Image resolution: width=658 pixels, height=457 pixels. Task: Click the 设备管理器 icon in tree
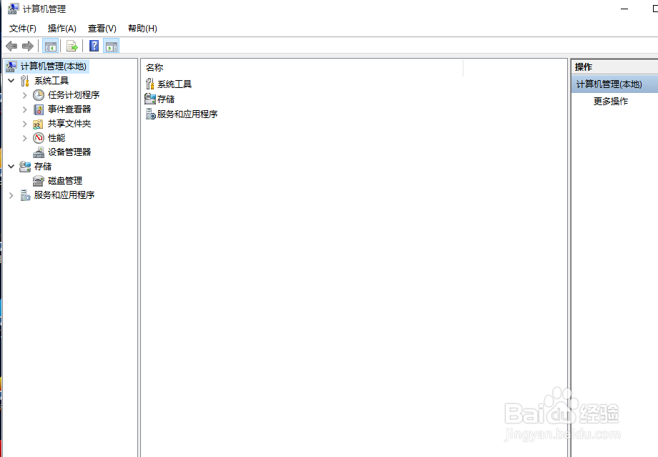39,152
